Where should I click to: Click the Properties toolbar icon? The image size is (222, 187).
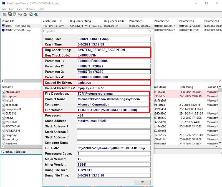(25, 14)
